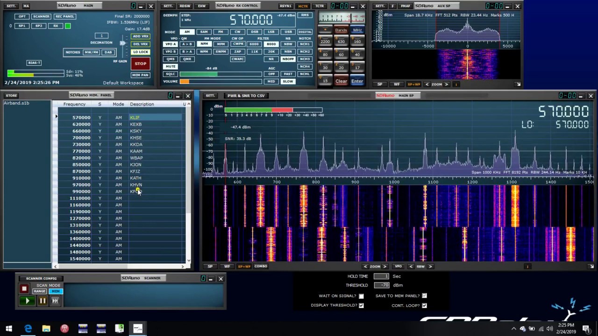Skip forward in the scanner panel
The width and height of the screenshot is (598, 336).
tap(55, 301)
